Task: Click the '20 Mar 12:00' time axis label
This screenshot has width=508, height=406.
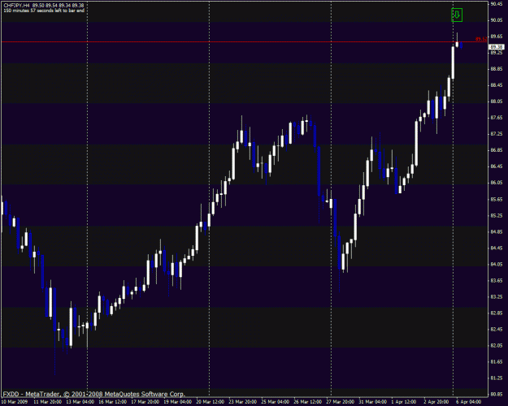Action: tap(210, 402)
